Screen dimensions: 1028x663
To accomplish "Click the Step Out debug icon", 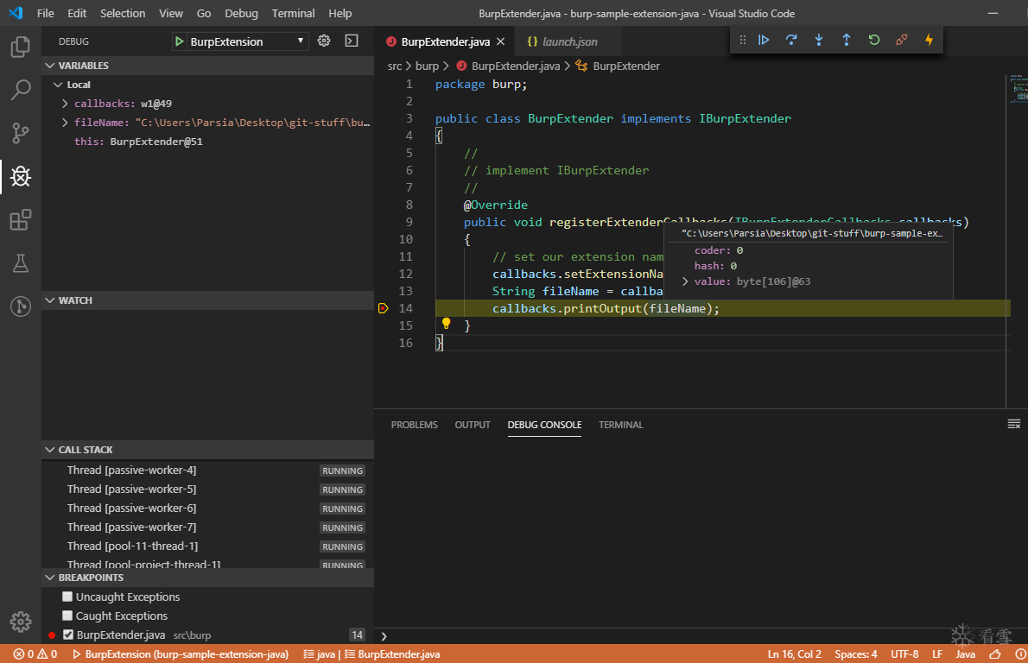I will [x=847, y=40].
